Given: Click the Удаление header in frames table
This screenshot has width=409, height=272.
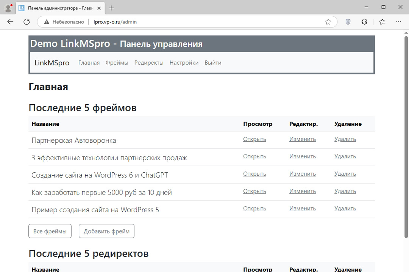Looking at the screenshot, I should [348, 124].
